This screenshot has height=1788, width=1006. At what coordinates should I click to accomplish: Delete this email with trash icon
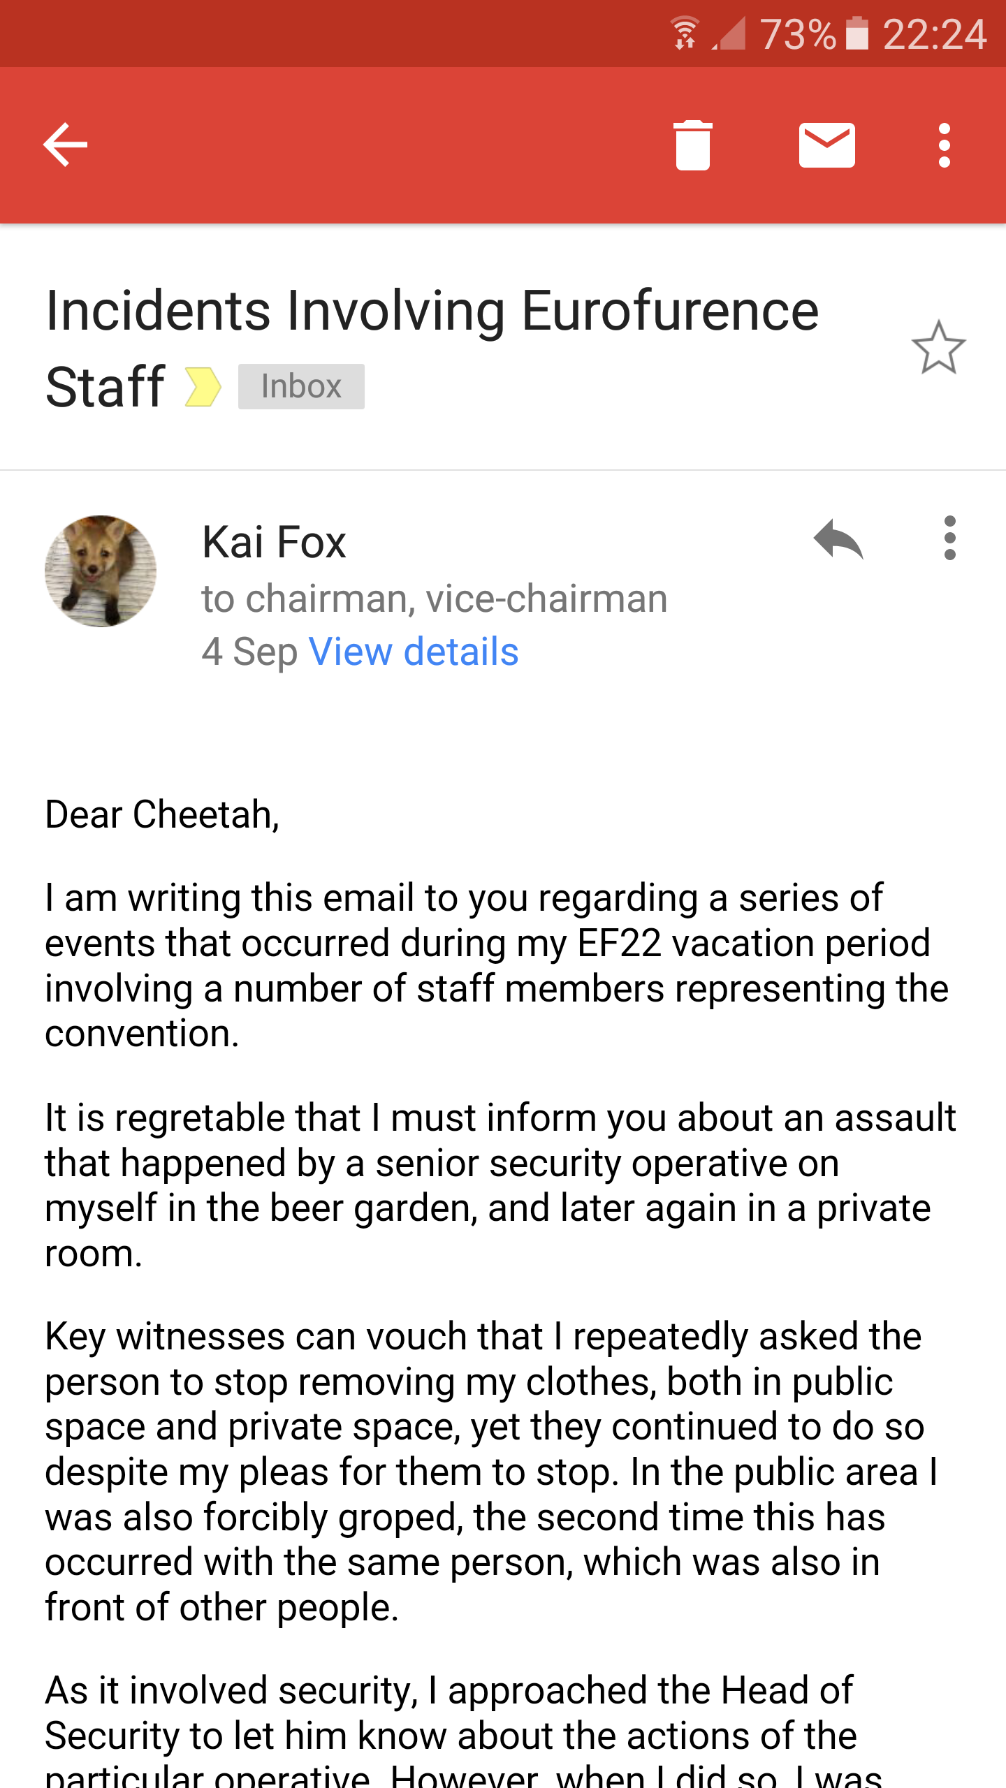(x=692, y=145)
